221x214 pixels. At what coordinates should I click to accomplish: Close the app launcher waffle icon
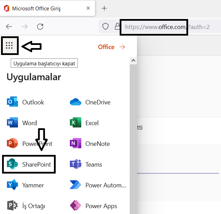pos(9,46)
